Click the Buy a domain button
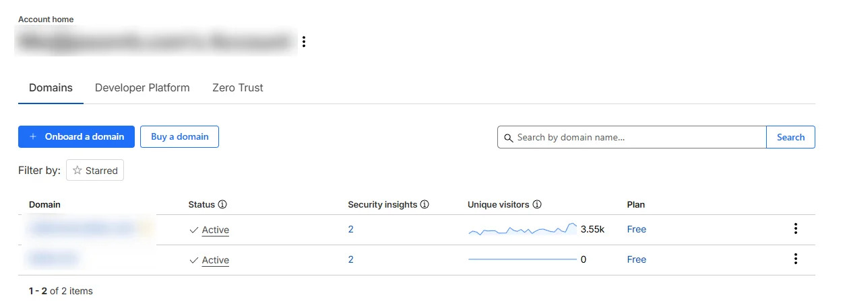Screen dimensions: 845x301 tap(179, 136)
